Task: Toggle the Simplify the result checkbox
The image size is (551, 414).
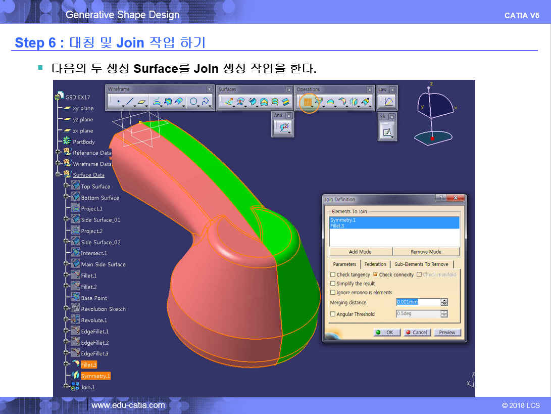Action: (x=333, y=284)
